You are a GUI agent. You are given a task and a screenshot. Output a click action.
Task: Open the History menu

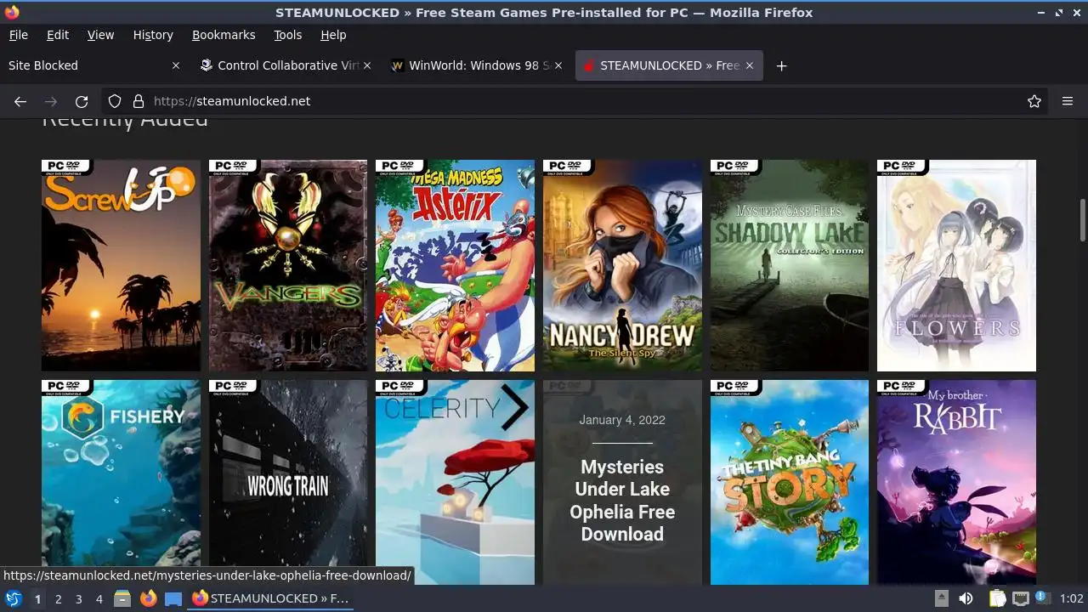click(x=153, y=35)
